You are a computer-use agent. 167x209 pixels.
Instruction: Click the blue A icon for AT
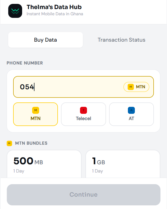131,110
